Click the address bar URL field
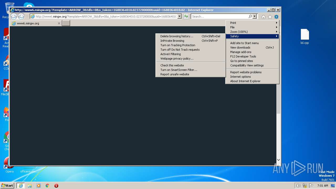The height and width of the screenshot is (189, 336). (106, 17)
